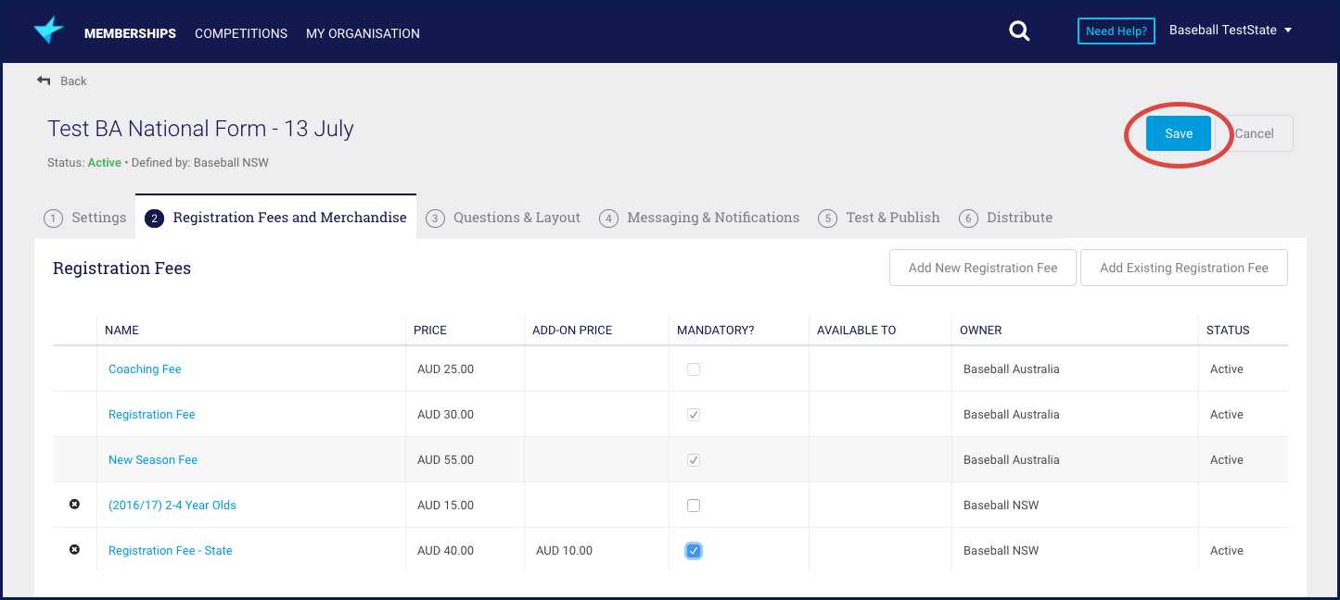Click the ADD-ON PRICE column header
The image size is (1340, 600).
(572, 330)
